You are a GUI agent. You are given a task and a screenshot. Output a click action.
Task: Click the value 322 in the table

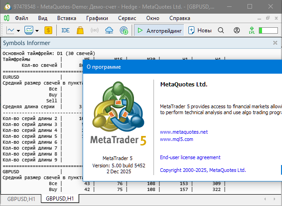click(217, 190)
